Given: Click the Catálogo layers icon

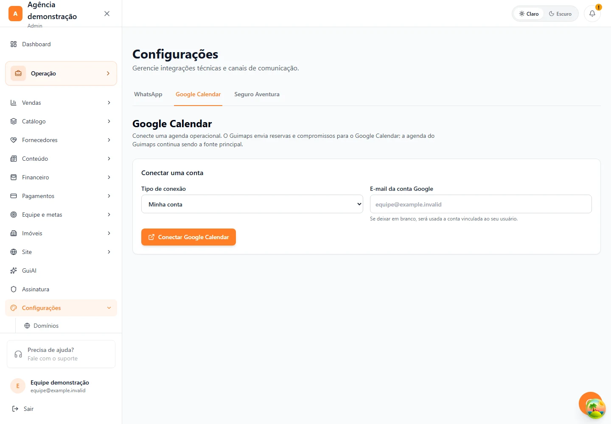Looking at the screenshot, I should pyautogui.click(x=14, y=121).
